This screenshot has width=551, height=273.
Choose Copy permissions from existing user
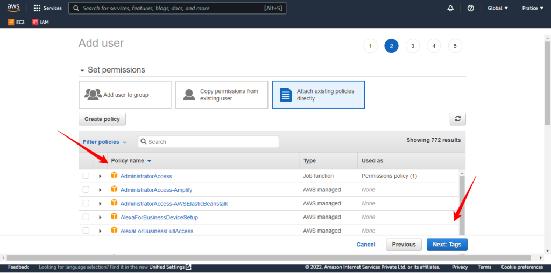click(222, 95)
